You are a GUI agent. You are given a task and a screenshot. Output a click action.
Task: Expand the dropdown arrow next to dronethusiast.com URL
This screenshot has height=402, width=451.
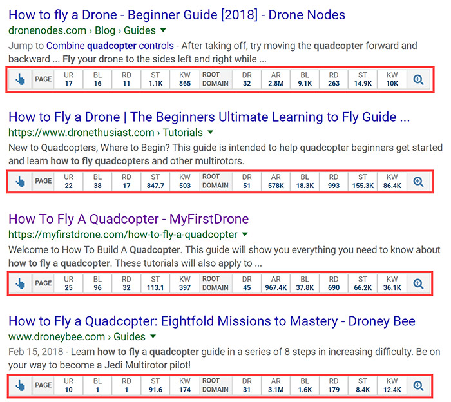pos(210,132)
